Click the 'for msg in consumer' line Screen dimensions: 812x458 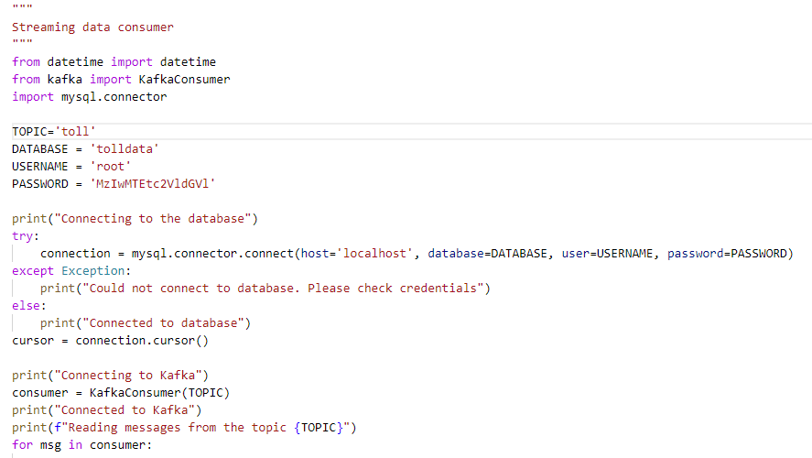coord(81,445)
